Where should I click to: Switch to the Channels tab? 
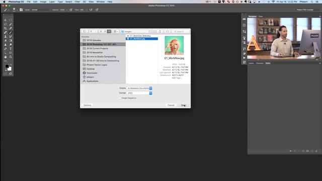click(x=260, y=63)
